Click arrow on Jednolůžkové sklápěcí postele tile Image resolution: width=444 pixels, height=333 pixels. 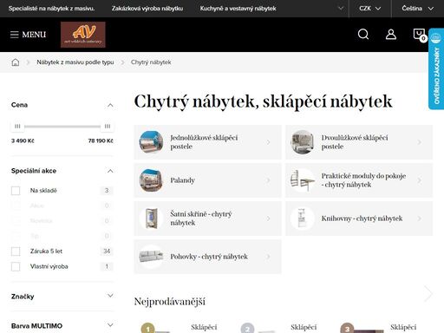(268, 142)
